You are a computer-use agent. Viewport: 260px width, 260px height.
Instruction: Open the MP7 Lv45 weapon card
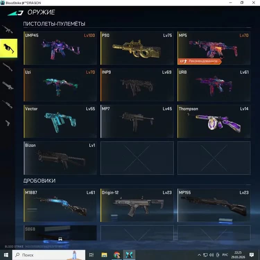(137, 121)
